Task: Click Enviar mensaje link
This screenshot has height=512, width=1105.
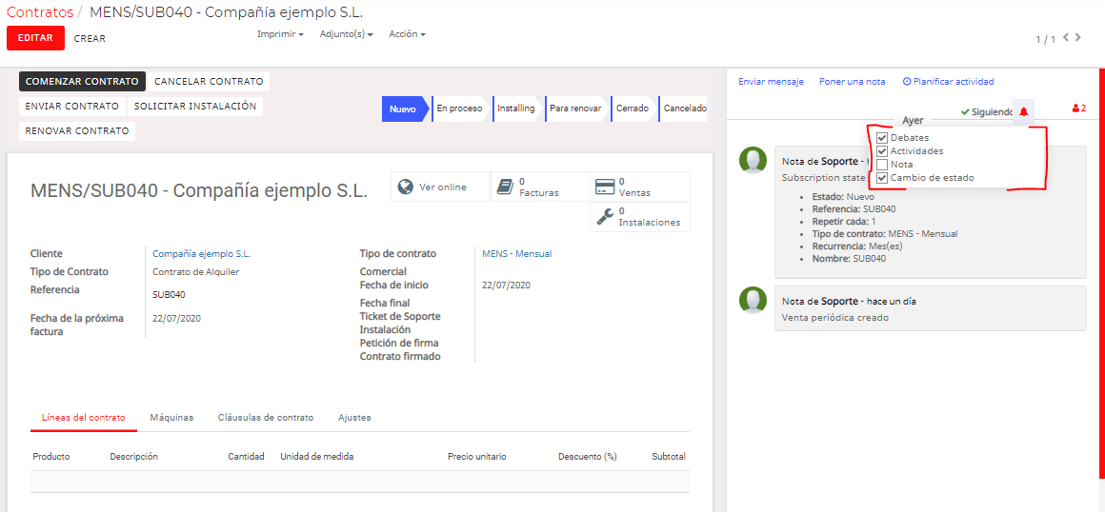Action: [771, 82]
